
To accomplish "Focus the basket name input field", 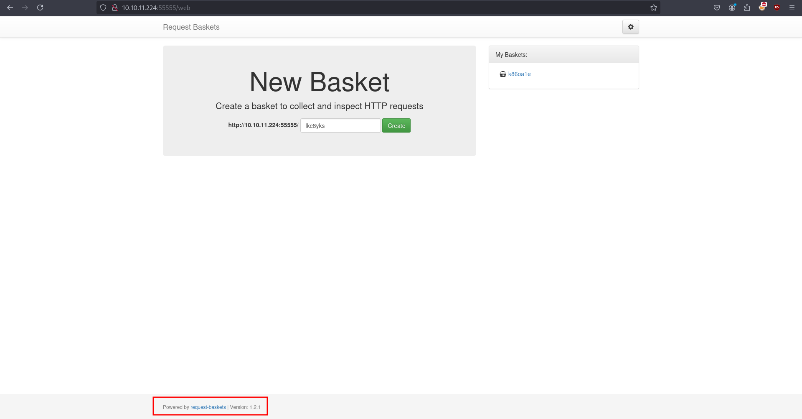I will [x=340, y=125].
